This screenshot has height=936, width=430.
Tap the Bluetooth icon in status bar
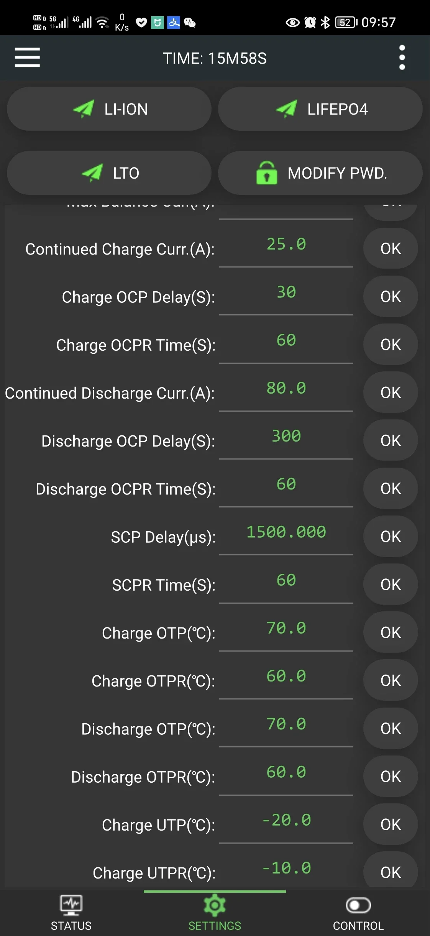325,23
